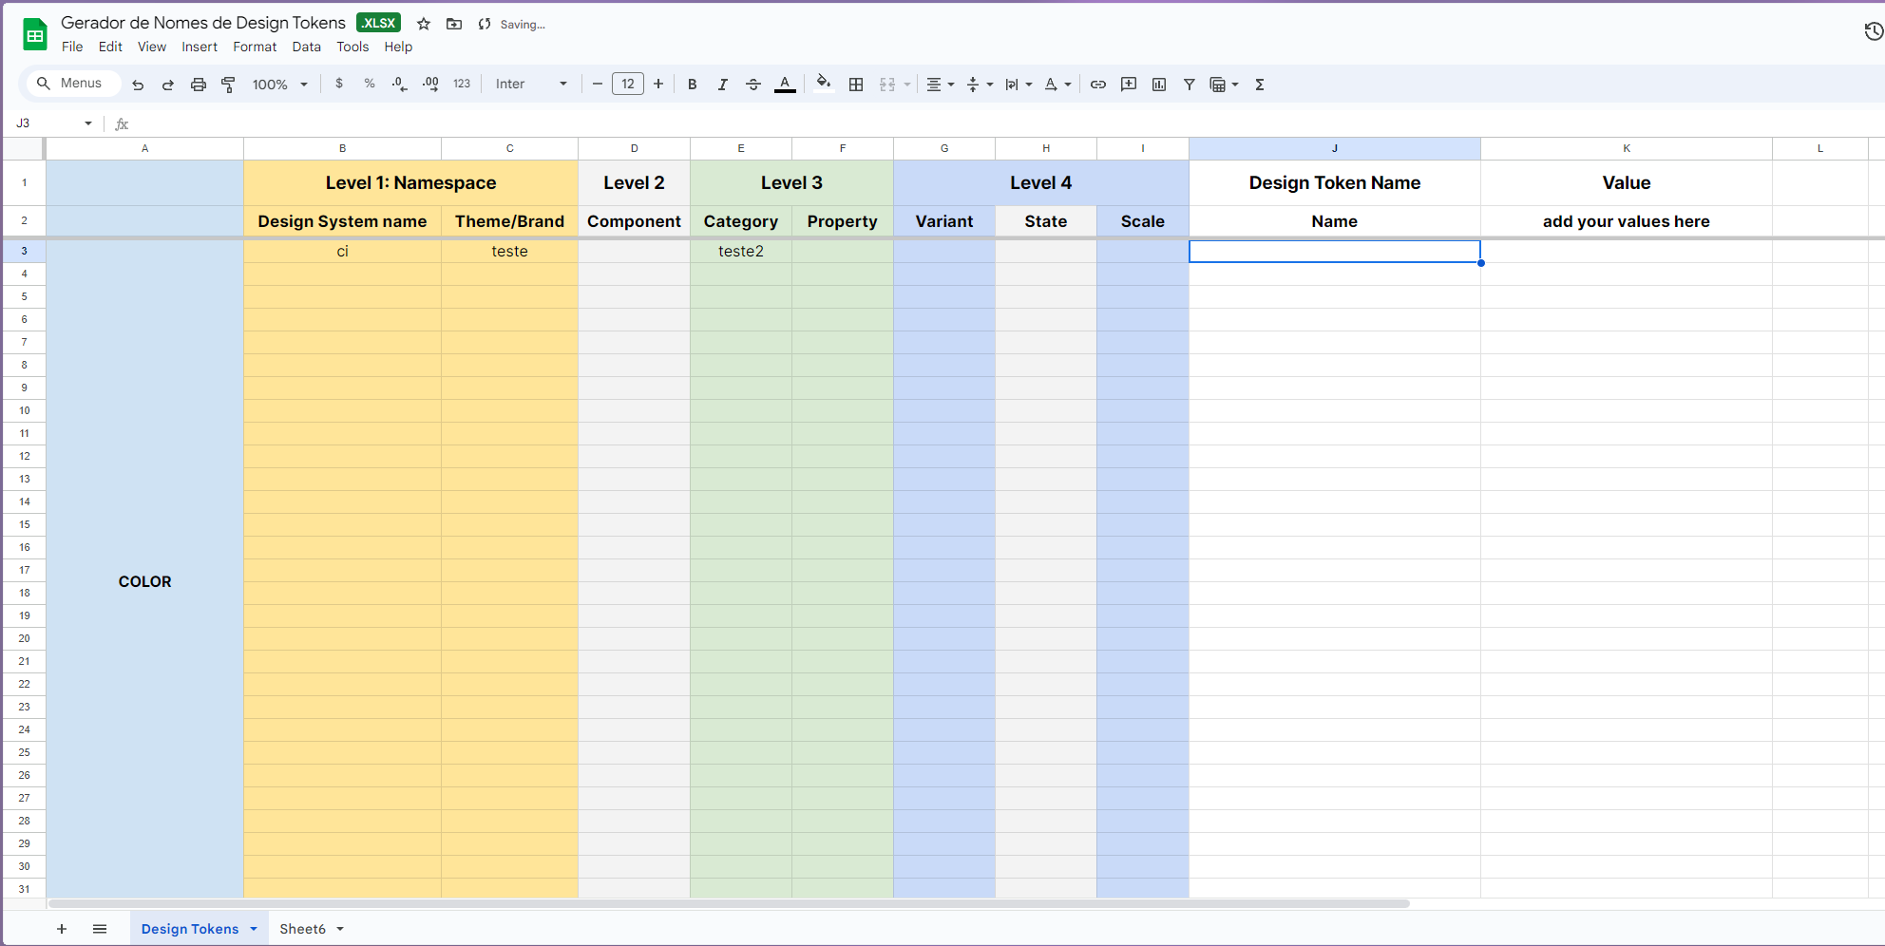1885x946 pixels.
Task: Click the insert chart icon
Action: click(x=1159, y=85)
